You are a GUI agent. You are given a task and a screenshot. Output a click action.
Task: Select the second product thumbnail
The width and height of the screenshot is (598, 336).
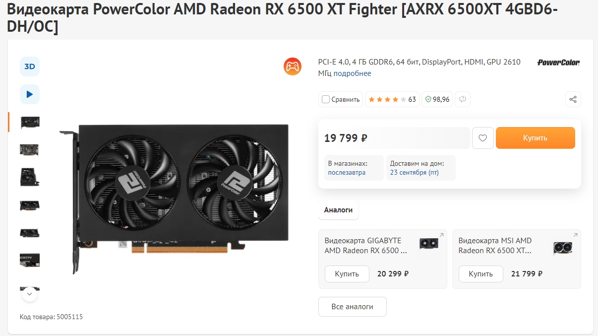click(30, 149)
